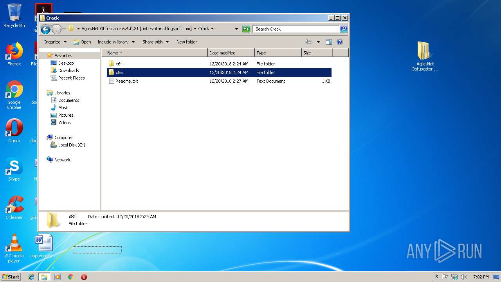Sort by Date modified column header
501x282 pixels.
(x=231, y=53)
